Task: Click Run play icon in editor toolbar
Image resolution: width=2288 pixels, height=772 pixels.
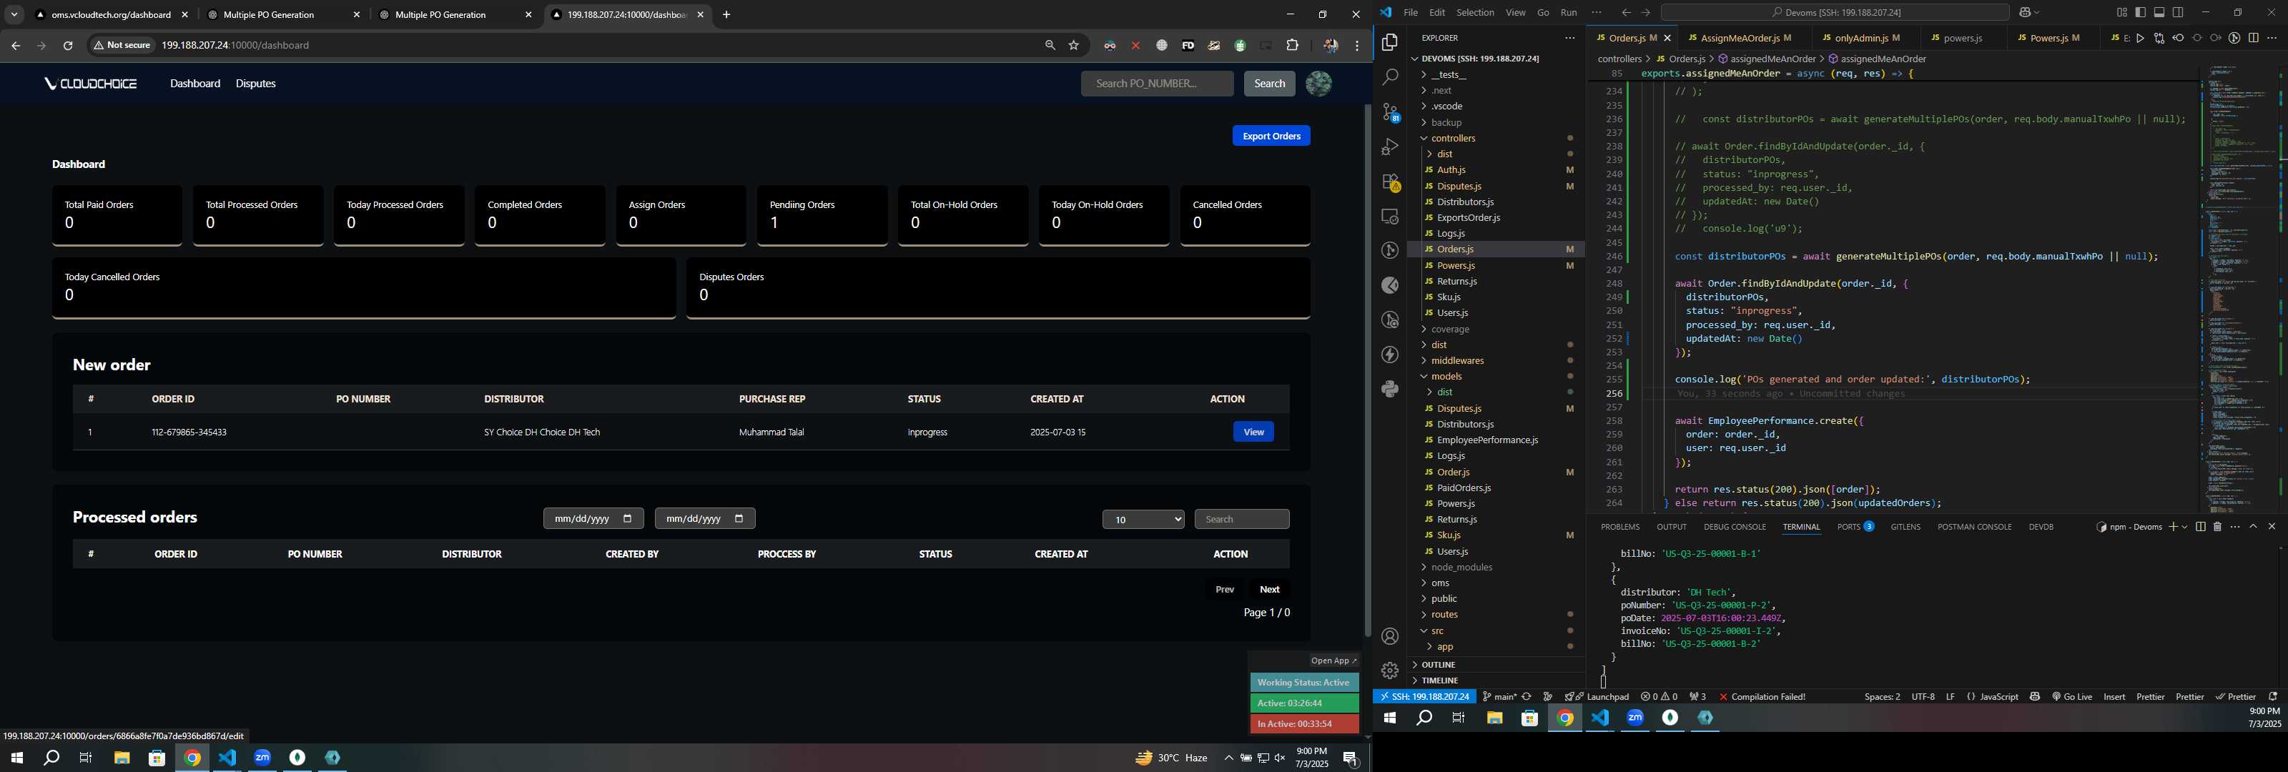Action: point(2140,38)
